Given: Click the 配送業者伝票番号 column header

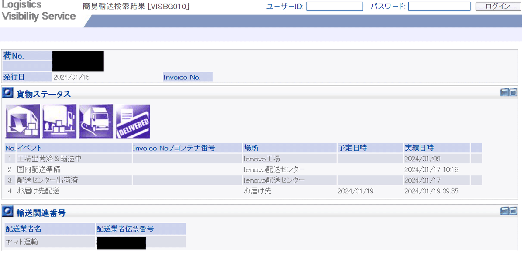Looking at the screenshot, I should pos(141,229).
